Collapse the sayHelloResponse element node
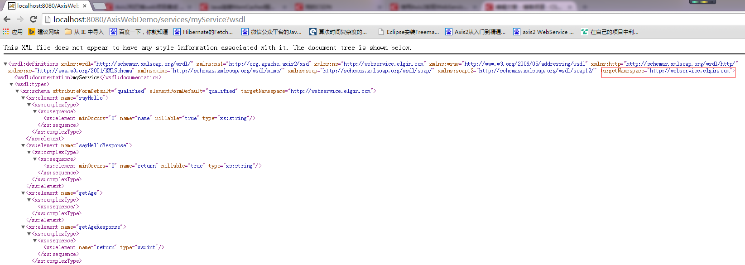Image resolution: width=745 pixels, height=265 pixels. point(23,145)
